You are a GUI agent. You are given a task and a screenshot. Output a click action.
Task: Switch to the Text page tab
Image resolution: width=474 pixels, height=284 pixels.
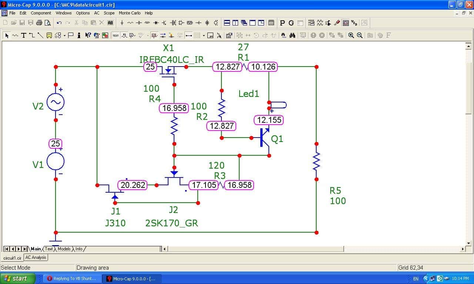click(x=49, y=249)
